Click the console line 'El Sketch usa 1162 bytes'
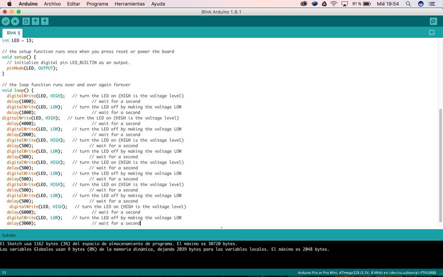 click(119, 244)
